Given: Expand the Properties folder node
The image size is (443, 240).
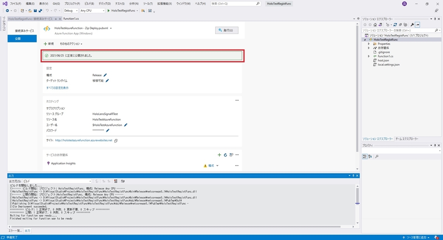Looking at the screenshot, I should coord(368,44).
